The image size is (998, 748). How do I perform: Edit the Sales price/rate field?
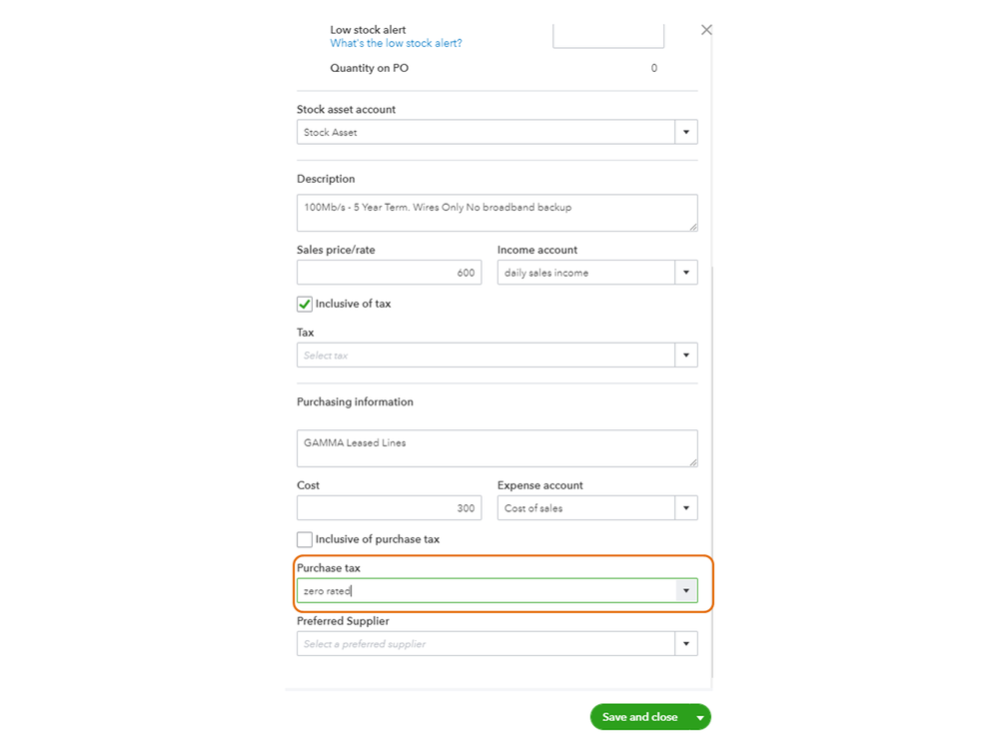click(389, 273)
